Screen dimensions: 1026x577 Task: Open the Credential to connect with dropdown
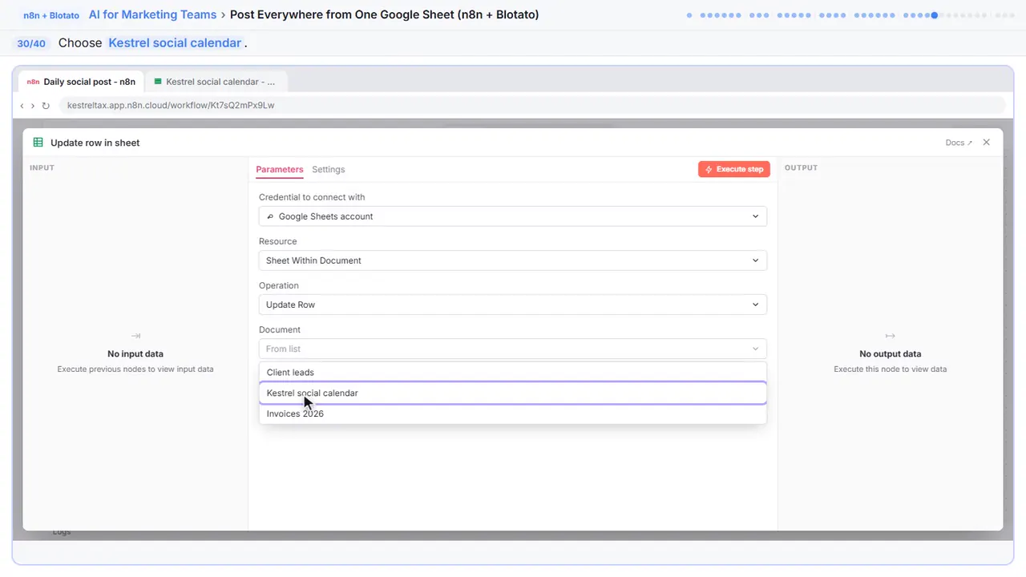[513, 216]
